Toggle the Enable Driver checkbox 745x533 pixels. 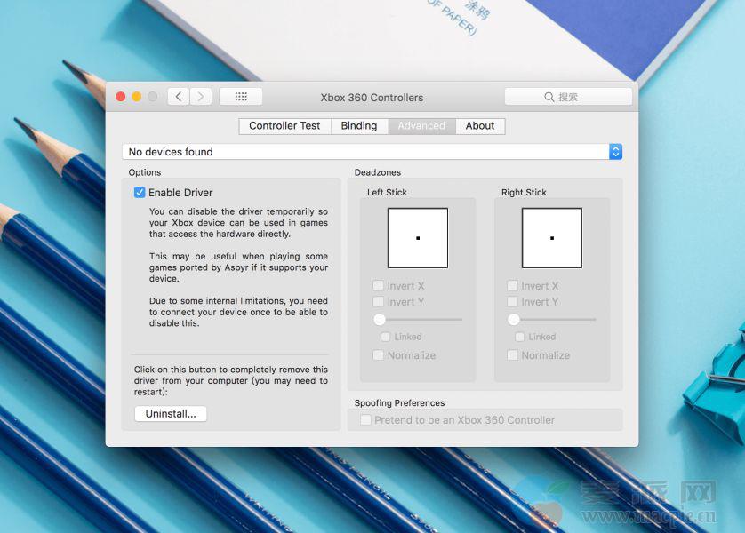click(x=140, y=193)
